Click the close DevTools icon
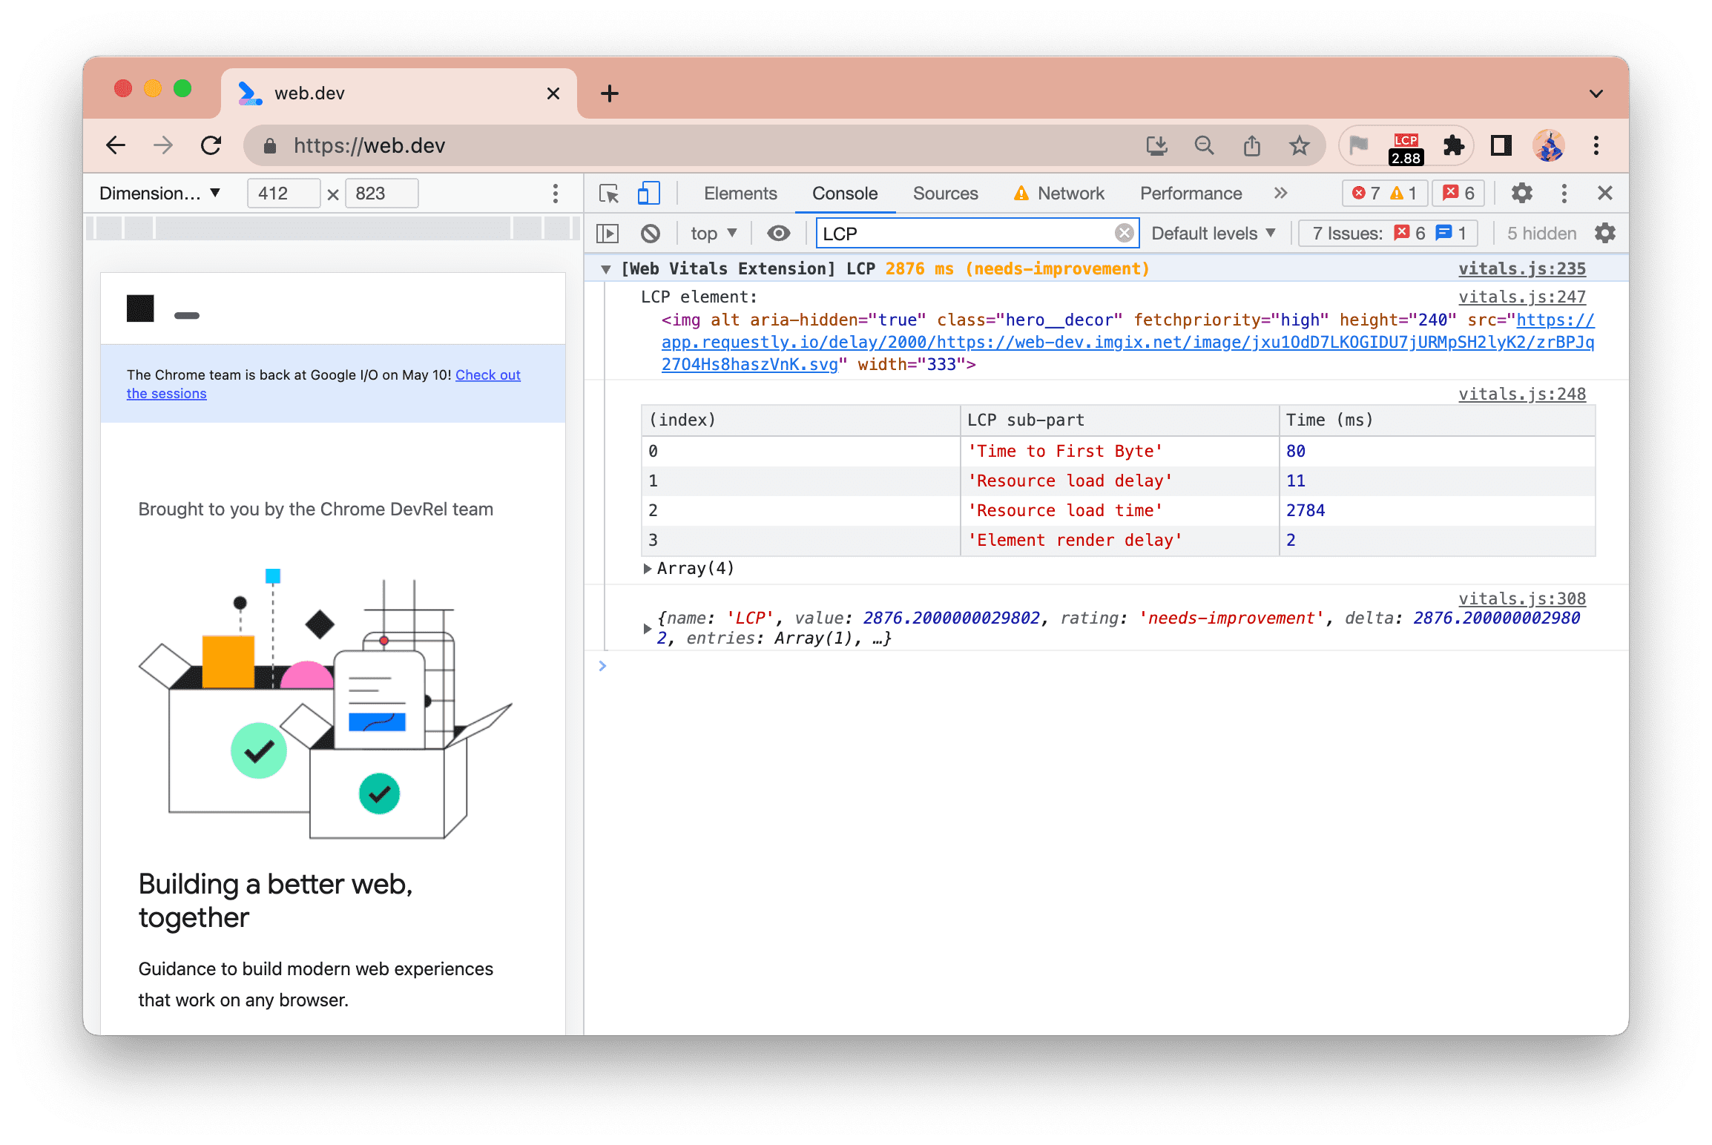Screen dimensions: 1712x1145 tap(1606, 193)
